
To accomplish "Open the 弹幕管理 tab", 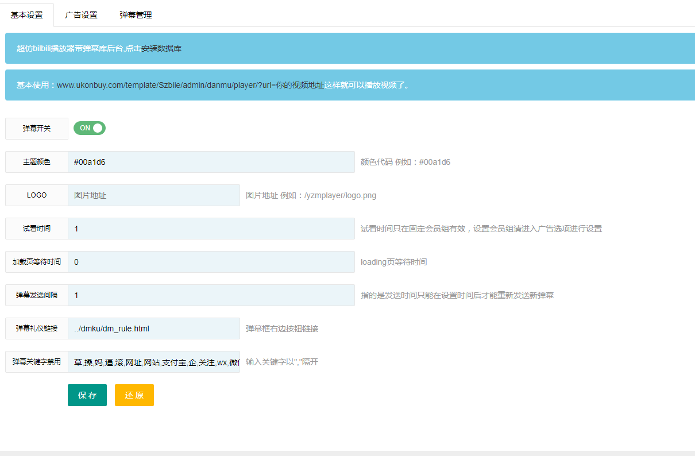I will pos(135,15).
